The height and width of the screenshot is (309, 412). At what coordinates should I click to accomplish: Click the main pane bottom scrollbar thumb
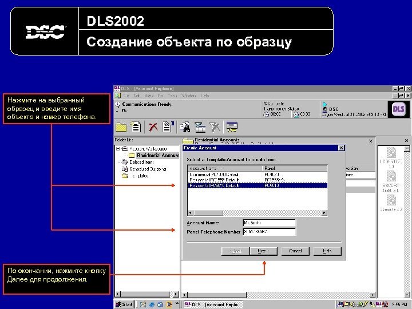tap(217, 295)
